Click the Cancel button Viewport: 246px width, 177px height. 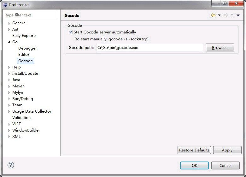225,166
